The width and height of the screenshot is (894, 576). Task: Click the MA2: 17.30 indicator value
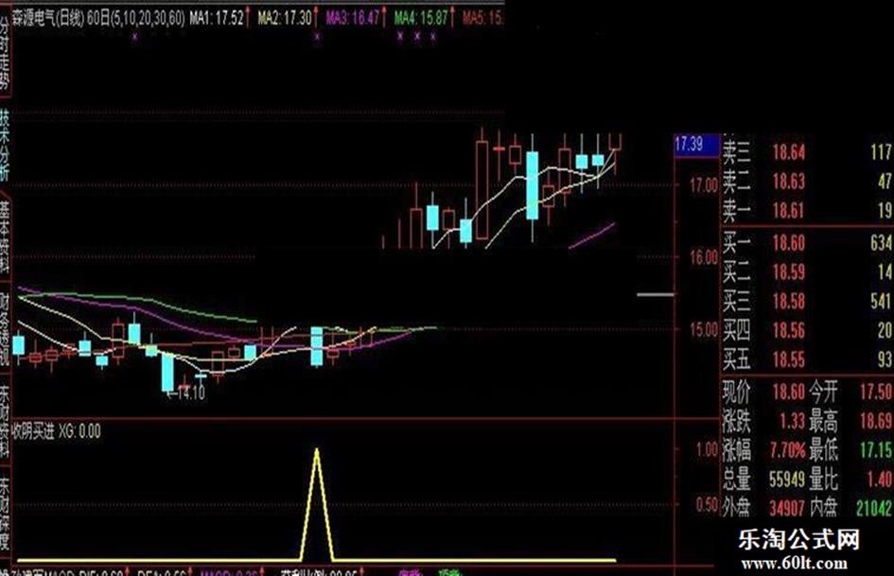point(285,19)
